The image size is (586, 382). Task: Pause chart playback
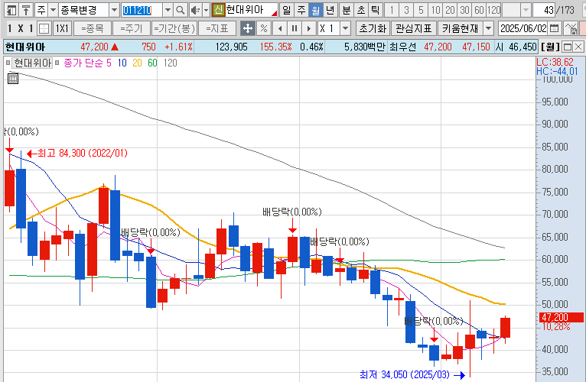(x=295, y=28)
